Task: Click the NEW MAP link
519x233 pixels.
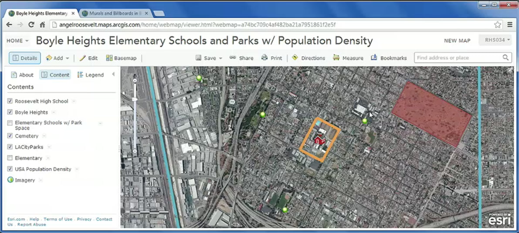Action: pyautogui.click(x=457, y=41)
